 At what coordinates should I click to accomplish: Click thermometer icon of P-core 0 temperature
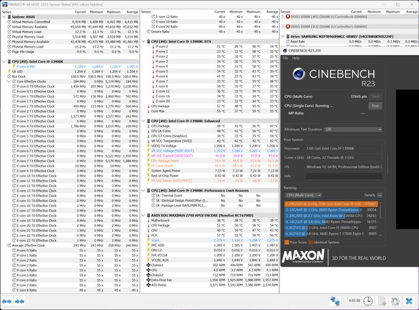tap(153, 46)
